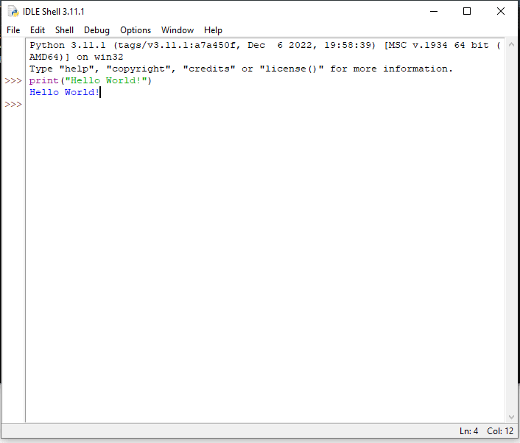
Task: Click the IDLE Shell 3.11.1 window title
Action: [54, 12]
